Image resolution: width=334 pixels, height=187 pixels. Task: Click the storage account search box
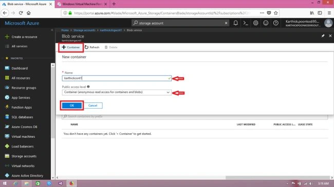click(x=180, y=23)
